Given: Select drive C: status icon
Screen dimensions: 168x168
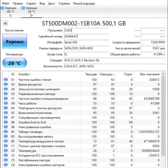Looking at the screenshot, I should pos(3,8).
